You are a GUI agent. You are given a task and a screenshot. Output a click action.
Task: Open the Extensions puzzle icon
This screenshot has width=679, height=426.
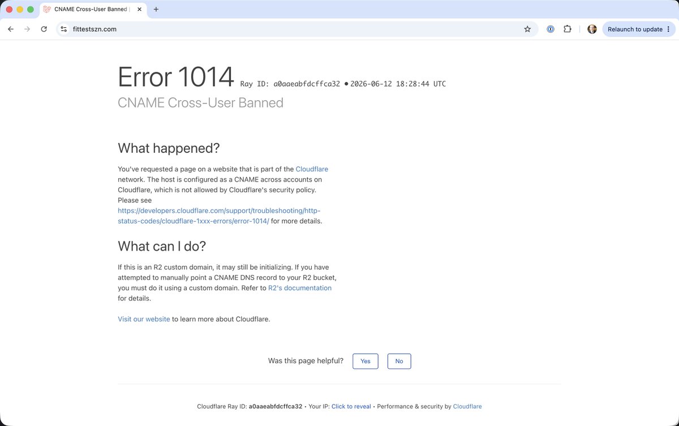[568, 29]
